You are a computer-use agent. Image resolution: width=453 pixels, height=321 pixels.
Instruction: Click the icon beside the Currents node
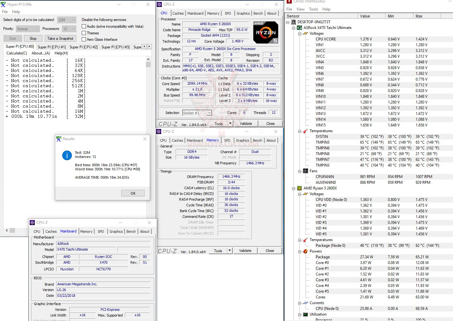tap(306, 303)
